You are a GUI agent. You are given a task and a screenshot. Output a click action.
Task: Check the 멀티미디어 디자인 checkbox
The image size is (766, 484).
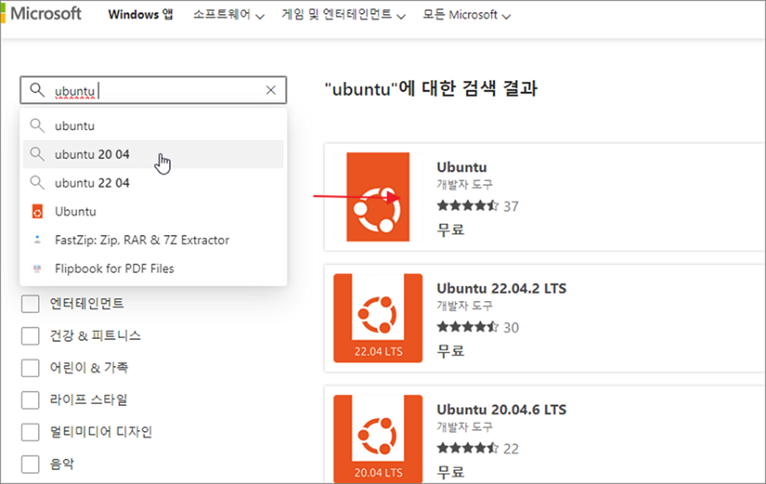[30, 432]
